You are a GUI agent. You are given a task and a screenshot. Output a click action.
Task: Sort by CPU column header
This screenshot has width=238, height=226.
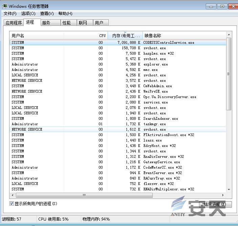point(86,36)
